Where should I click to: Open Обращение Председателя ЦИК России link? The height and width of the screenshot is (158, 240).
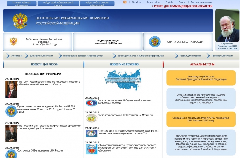tap(227, 46)
